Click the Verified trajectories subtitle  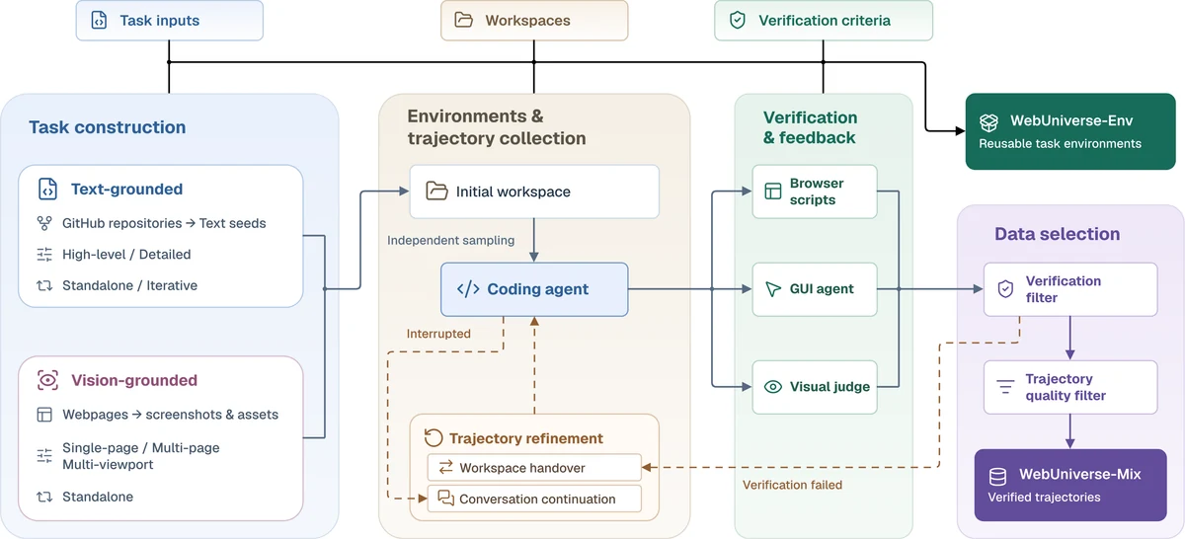pyautogui.click(x=1044, y=497)
